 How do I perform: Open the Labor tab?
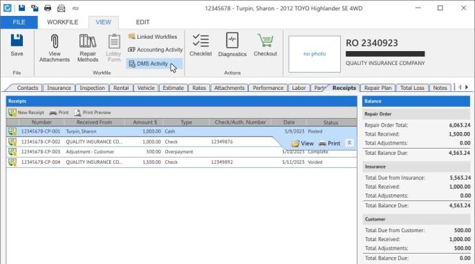tap(299, 88)
